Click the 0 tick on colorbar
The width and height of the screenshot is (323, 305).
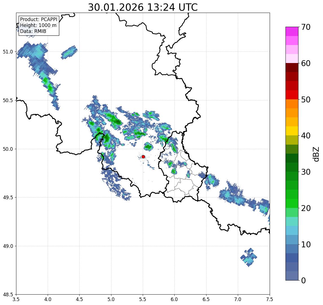tap(304, 280)
